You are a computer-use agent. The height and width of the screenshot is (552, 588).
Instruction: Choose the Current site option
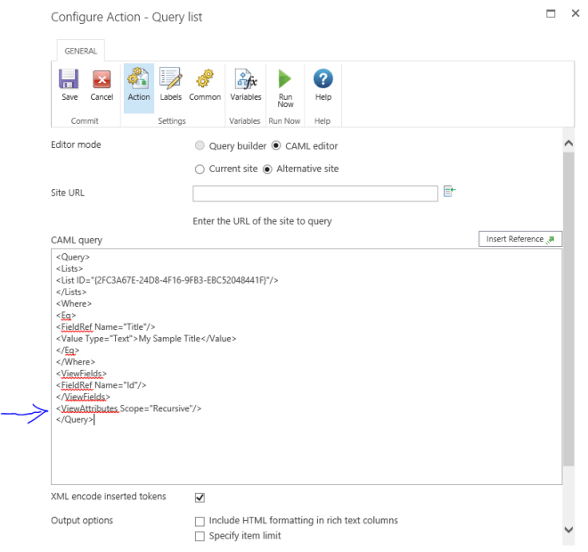click(x=200, y=169)
